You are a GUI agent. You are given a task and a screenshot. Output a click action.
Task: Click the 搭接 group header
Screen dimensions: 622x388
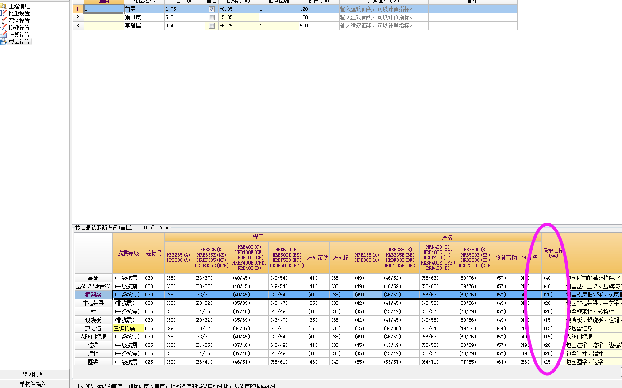[447, 237]
